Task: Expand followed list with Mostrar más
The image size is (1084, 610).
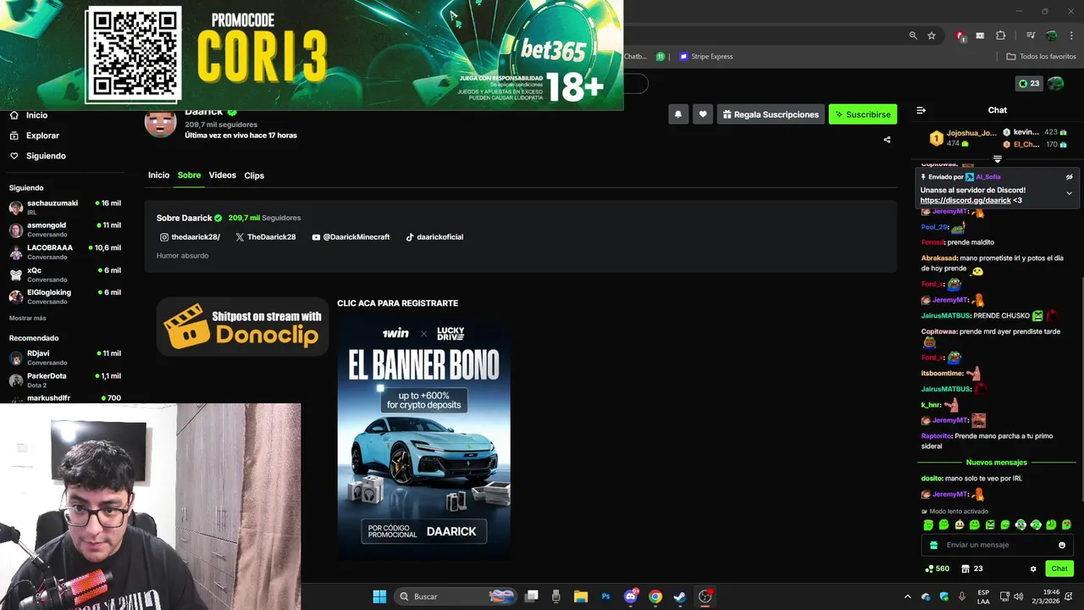Action: pos(27,318)
